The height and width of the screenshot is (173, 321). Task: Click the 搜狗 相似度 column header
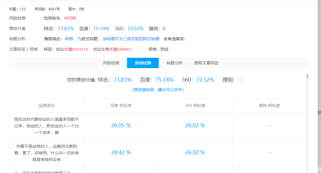(269, 105)
